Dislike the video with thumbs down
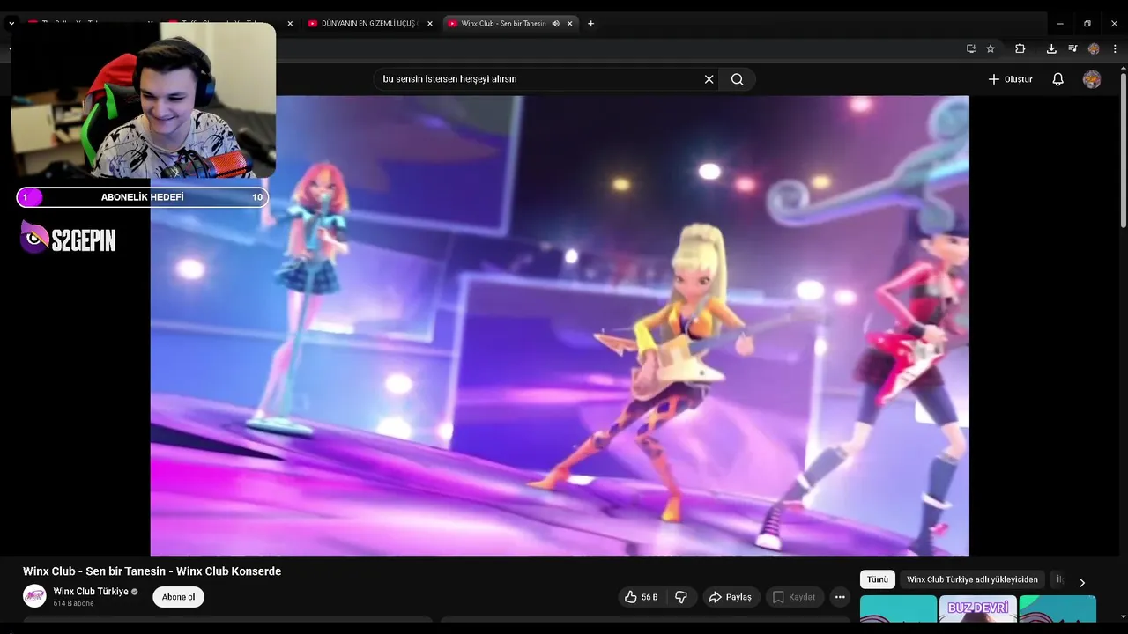Image resolution: width=1128 pixels, height=634 pixels. click(x=681, y=597)
